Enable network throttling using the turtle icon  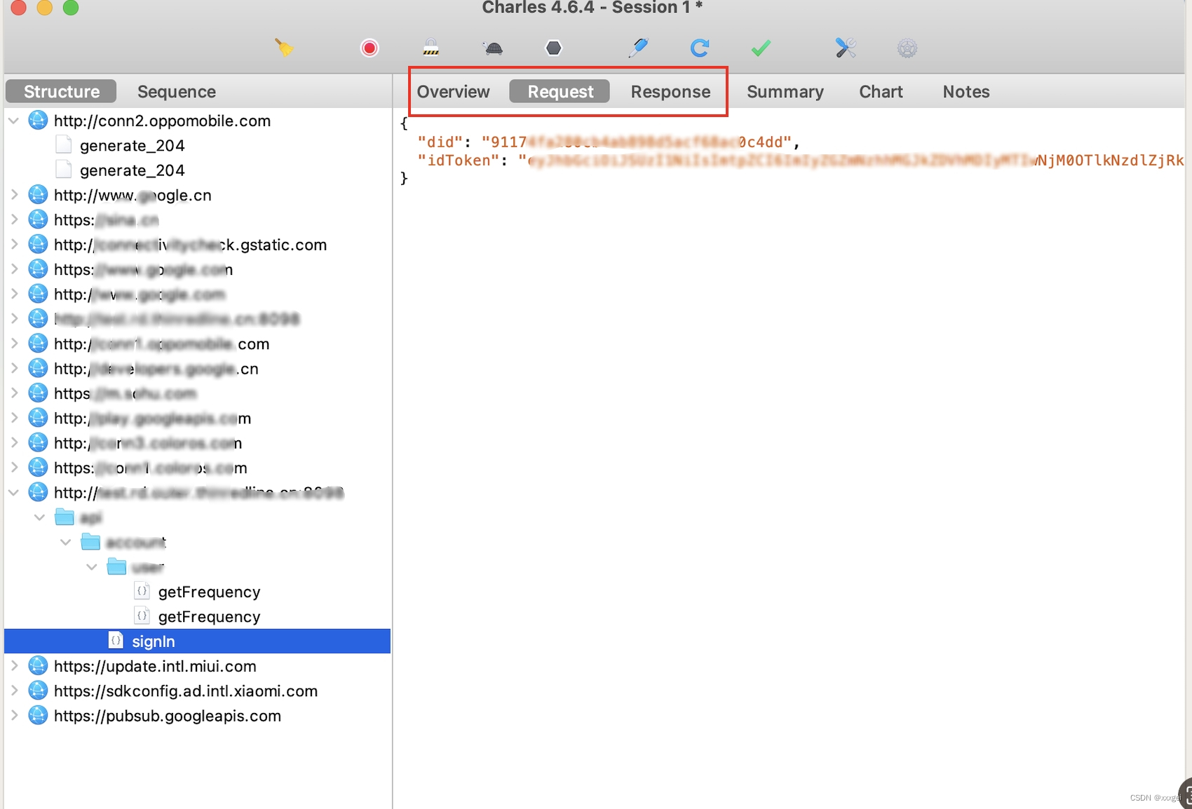point(493,48)
